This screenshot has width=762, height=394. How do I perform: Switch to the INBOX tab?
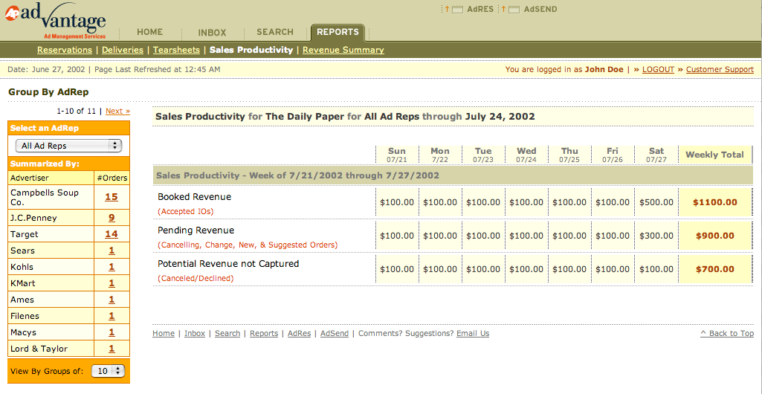pos(213,33)
